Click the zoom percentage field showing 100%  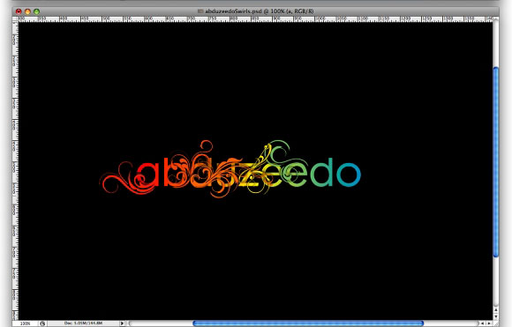pyautogui.click(x=25, y=323)
